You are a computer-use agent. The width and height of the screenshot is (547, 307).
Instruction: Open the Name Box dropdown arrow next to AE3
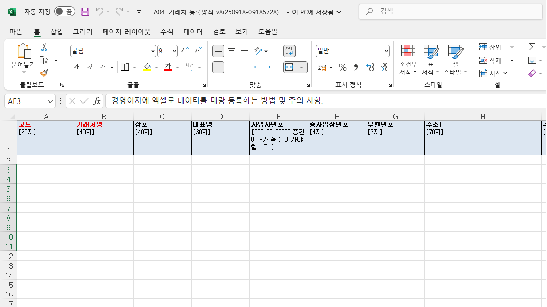pos(50,101)
